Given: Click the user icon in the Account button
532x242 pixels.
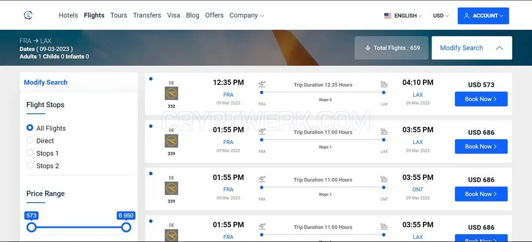Looking at the screenshot, I should click(x=467, y=15).
